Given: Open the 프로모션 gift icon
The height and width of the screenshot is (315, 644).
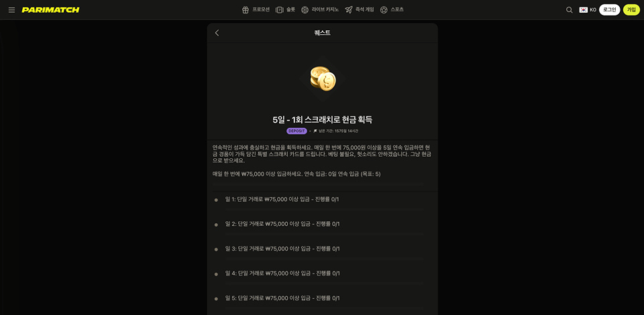Looking at the screenshot, I should pyautogui.click(x=246, y=10).
